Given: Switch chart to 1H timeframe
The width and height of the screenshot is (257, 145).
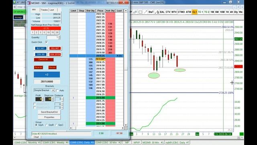Looking at the screenshot, I should pyautogui.click(x=227, y=12).
